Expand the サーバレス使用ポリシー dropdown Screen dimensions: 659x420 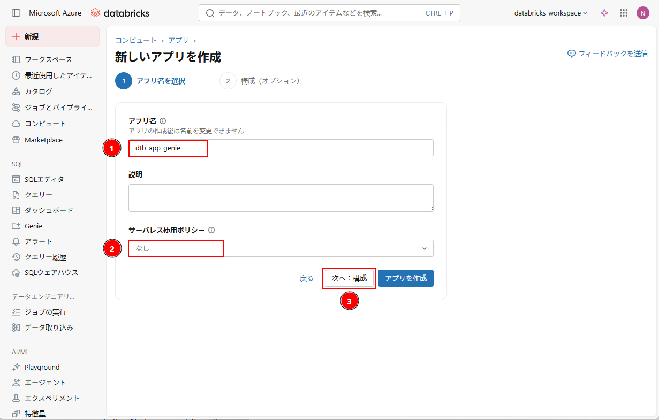(x=281, y=248)
